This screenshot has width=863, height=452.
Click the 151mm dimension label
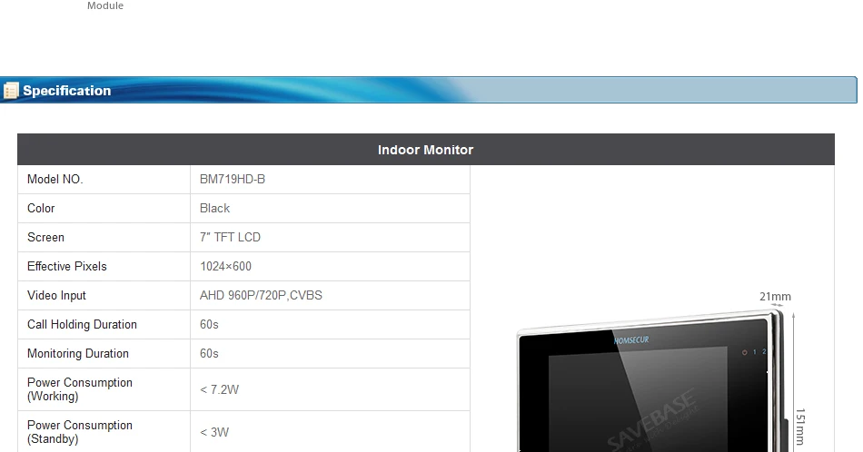[x=799, y=427]
